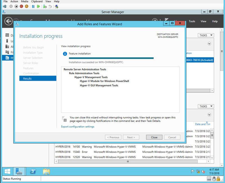
Task: Open the lower TASKS dropdown
Action: tap(206, 106)
